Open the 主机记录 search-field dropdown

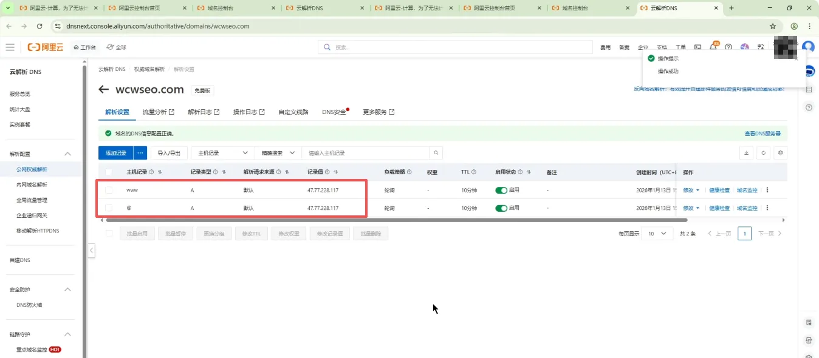pos(222,153)
